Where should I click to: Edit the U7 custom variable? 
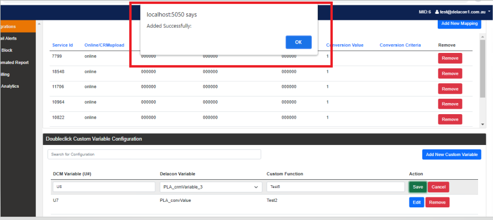click(x=417, y=202)
